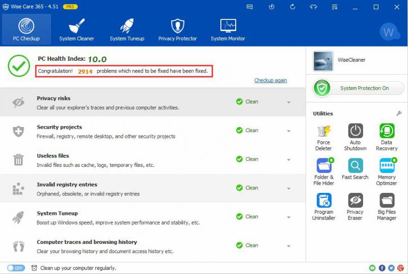Click Clean up your computer regularly text
Screen dimensions: 408x274
click(78, 268)
